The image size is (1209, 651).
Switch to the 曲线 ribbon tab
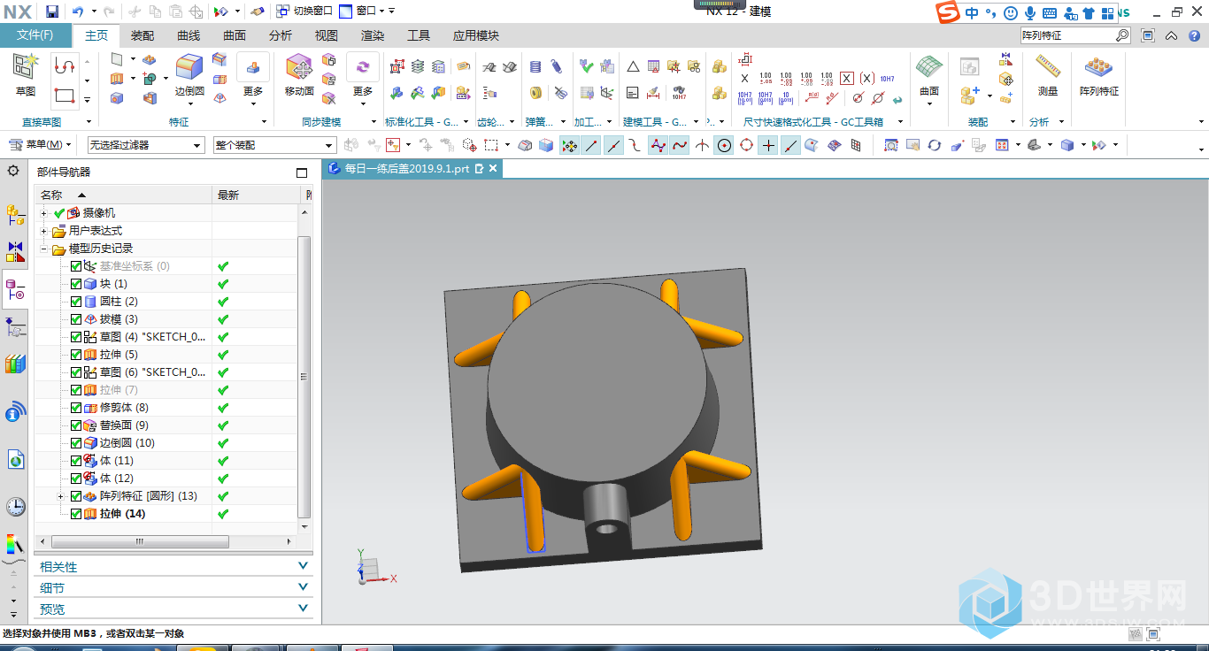189,35
